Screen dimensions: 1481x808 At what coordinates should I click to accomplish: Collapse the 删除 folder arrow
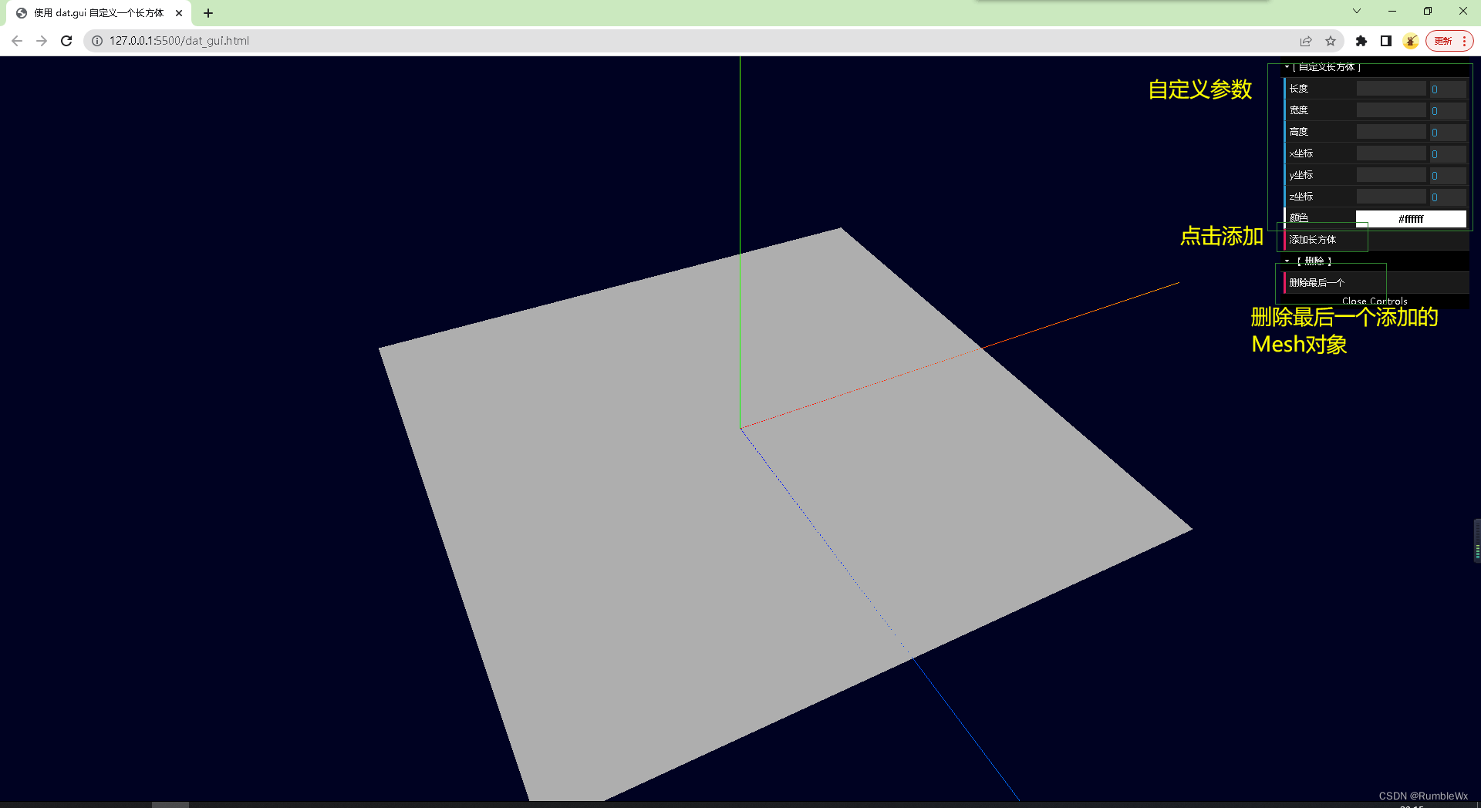point(1289,261)
